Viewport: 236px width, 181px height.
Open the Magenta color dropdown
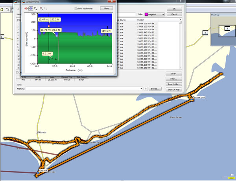coord(163,15)
